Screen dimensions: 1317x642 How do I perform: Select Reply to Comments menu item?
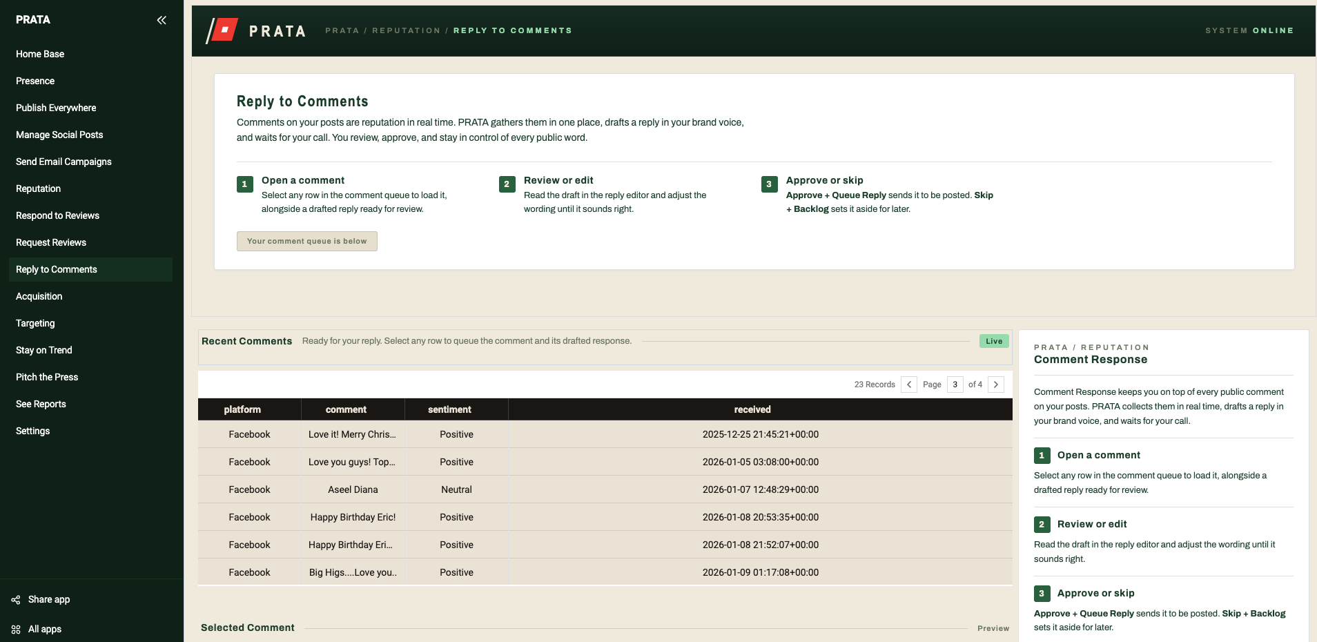pos(90,269)
